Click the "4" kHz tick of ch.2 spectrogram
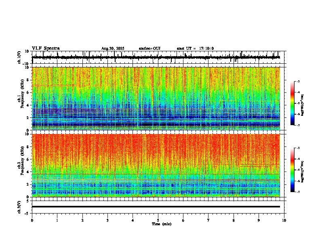Viewport: 320px width, 247px height. 28,172
